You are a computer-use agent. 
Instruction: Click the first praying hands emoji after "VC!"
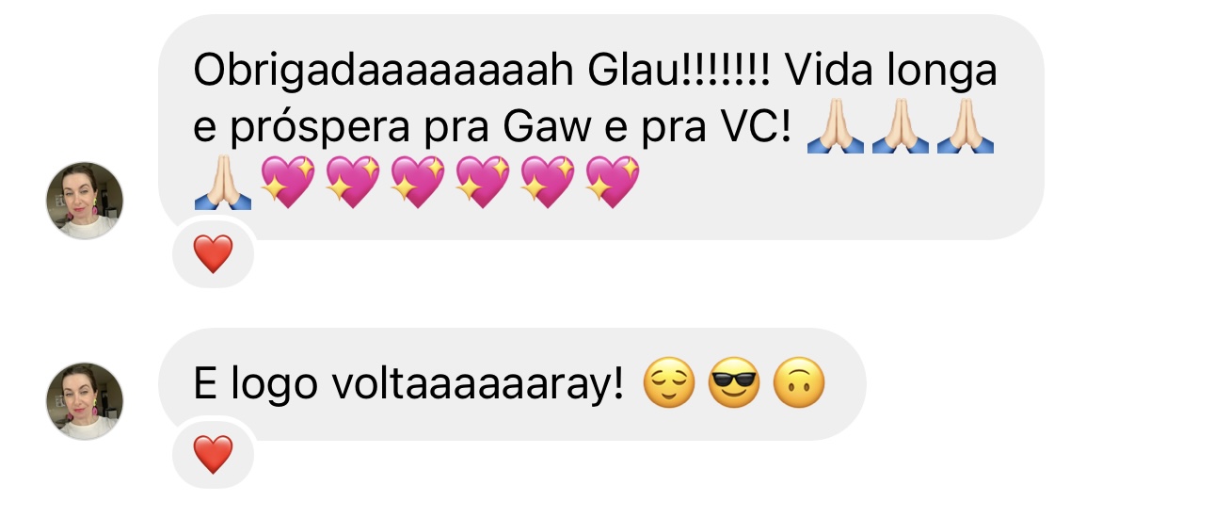tap(836, 128)
